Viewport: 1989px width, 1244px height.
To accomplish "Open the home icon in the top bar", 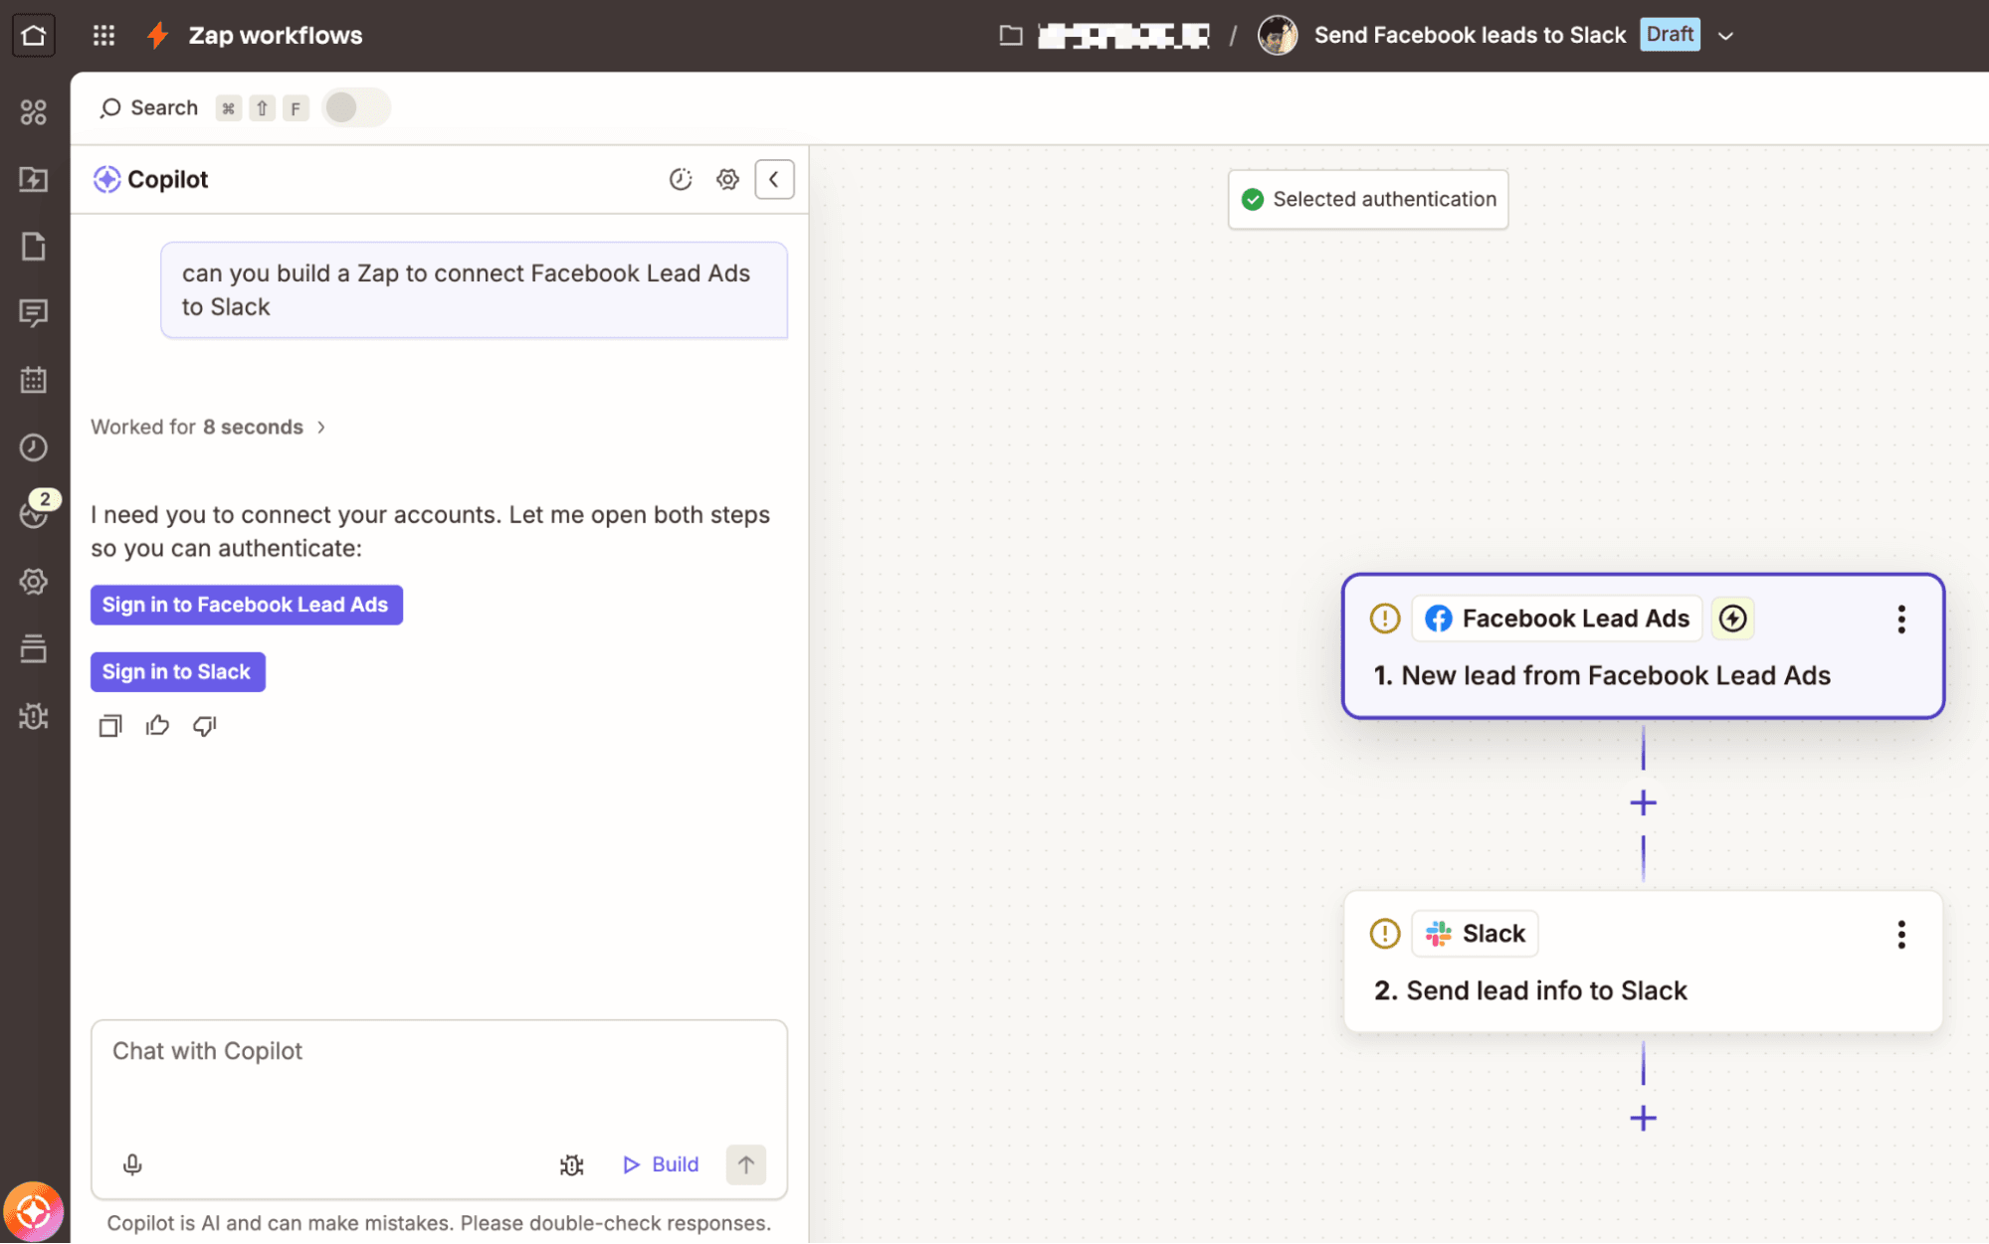I will coord(34,36).
